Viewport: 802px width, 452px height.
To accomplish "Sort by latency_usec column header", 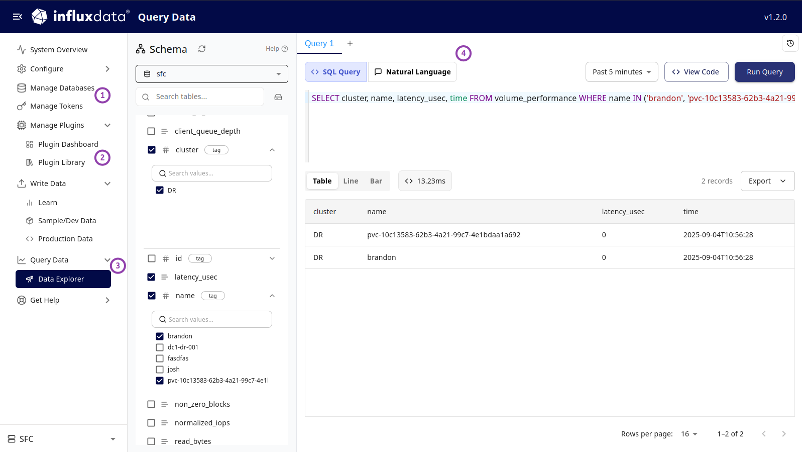I will coord(623,212).
